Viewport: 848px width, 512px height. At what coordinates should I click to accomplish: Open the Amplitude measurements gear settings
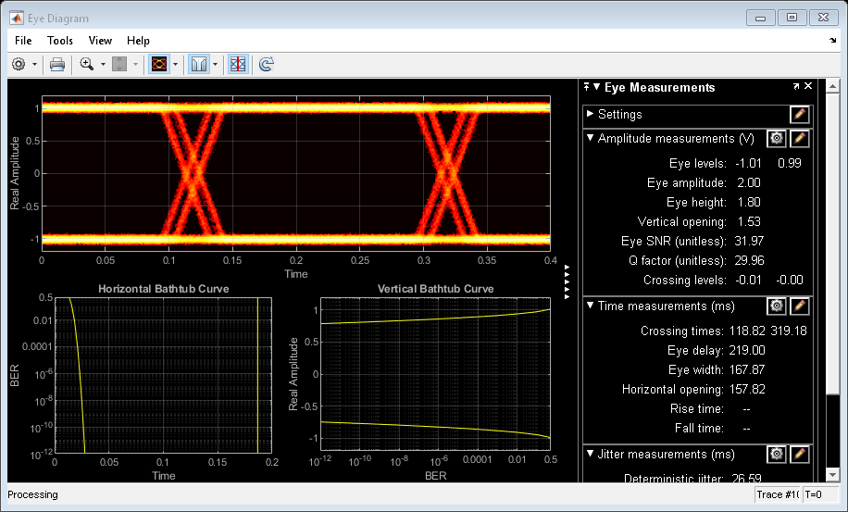(x=776, y=138)
